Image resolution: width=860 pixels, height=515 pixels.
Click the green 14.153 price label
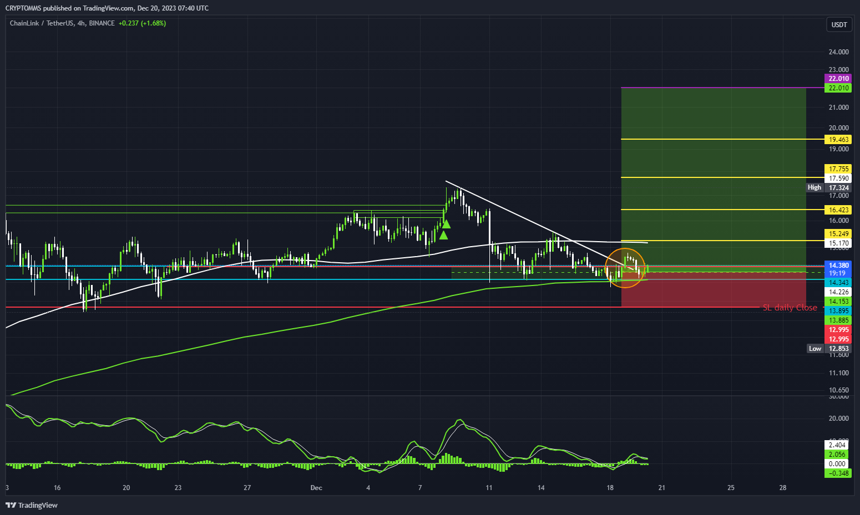pyautogui.click(x=838, y=302)
